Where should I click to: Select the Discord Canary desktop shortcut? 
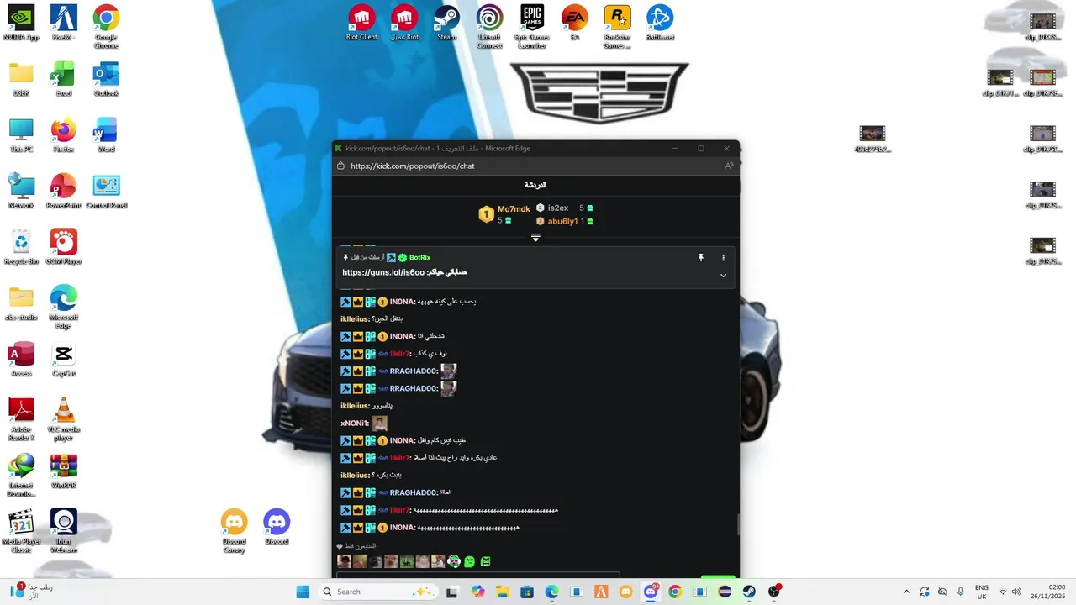(x=234, y=531)
